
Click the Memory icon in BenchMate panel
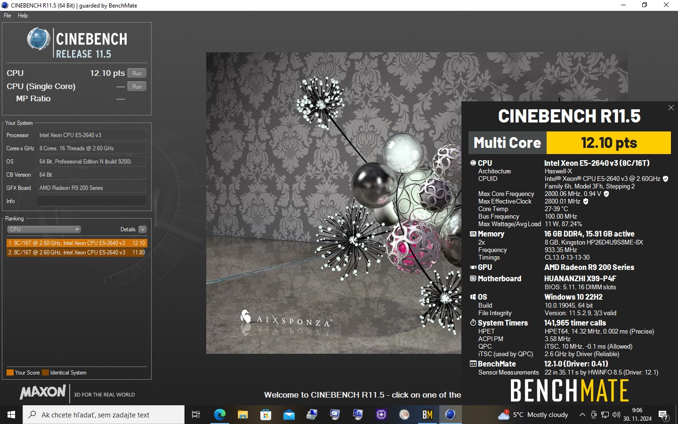pyautogui.click(x=473, y=234)
